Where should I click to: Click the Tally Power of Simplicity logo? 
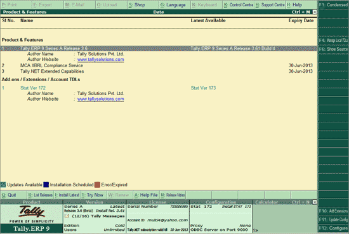pos(32,214)
